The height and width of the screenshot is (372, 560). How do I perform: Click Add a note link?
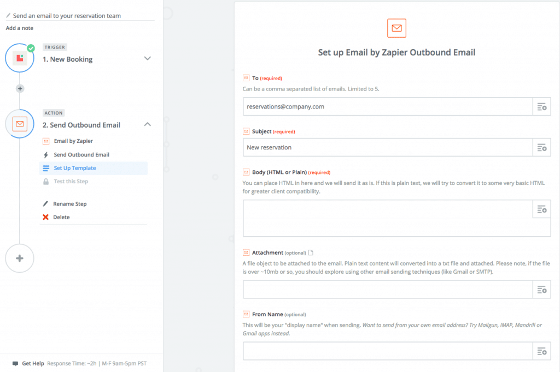[x=19, y=28]
